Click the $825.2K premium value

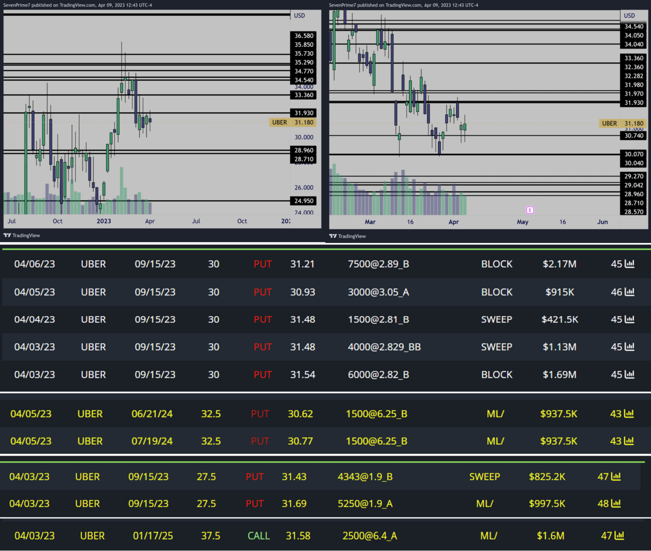coord(547,477)
